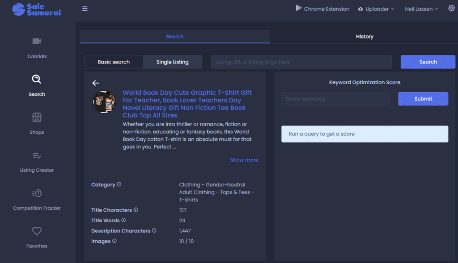The height and width of the screenshot is (263, 458).
Task: Click the Shops sidebar label
Action: point(37,132)
